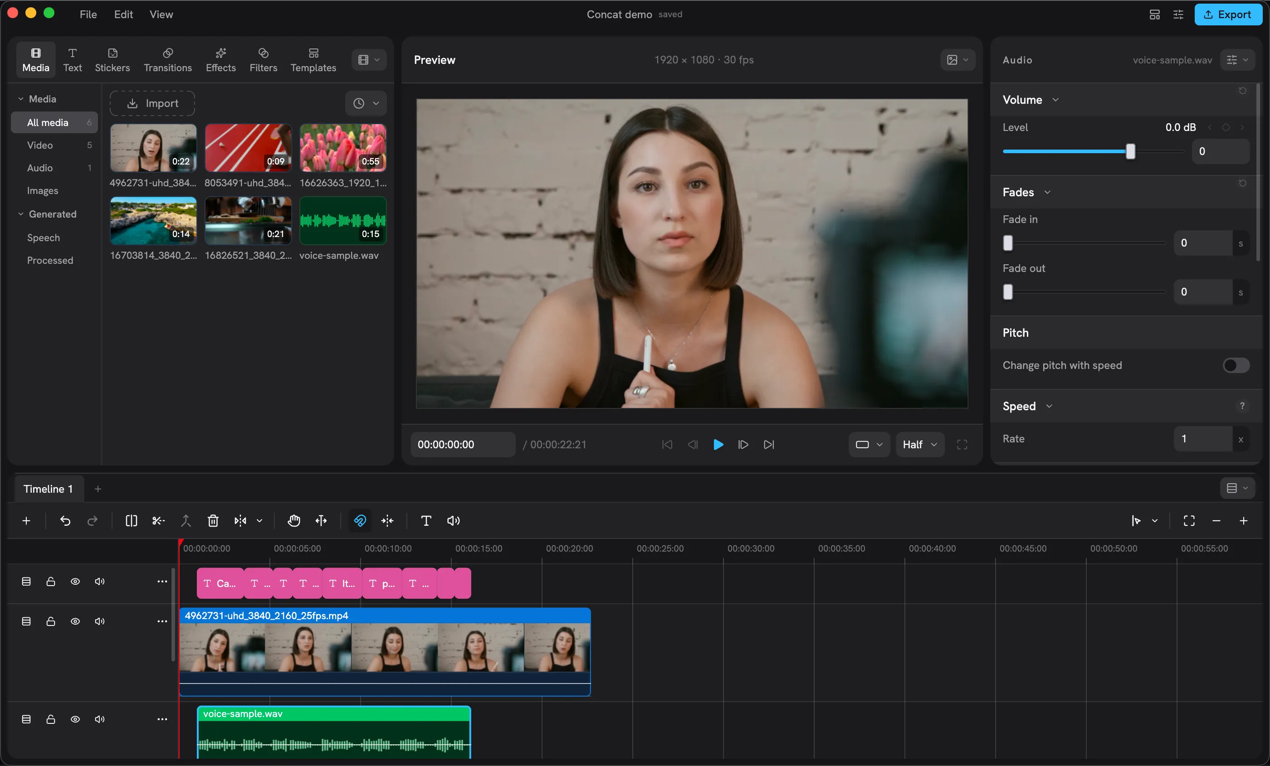This screenshot has width=1270, height=766.
Task: Click the play button in preview
Action: tap(718, 445)
